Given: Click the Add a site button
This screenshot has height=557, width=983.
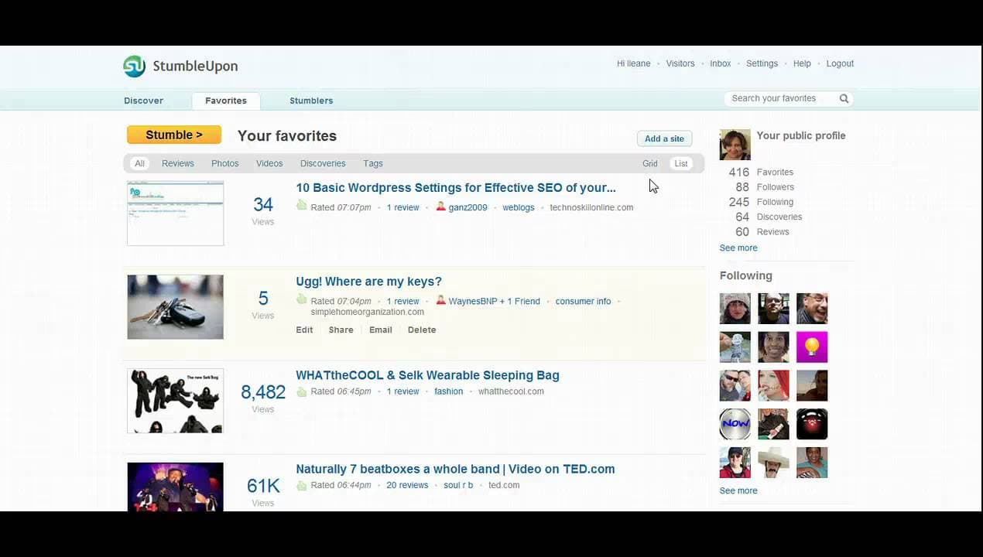Looking at the screenshot, I should tap(664, 138).
